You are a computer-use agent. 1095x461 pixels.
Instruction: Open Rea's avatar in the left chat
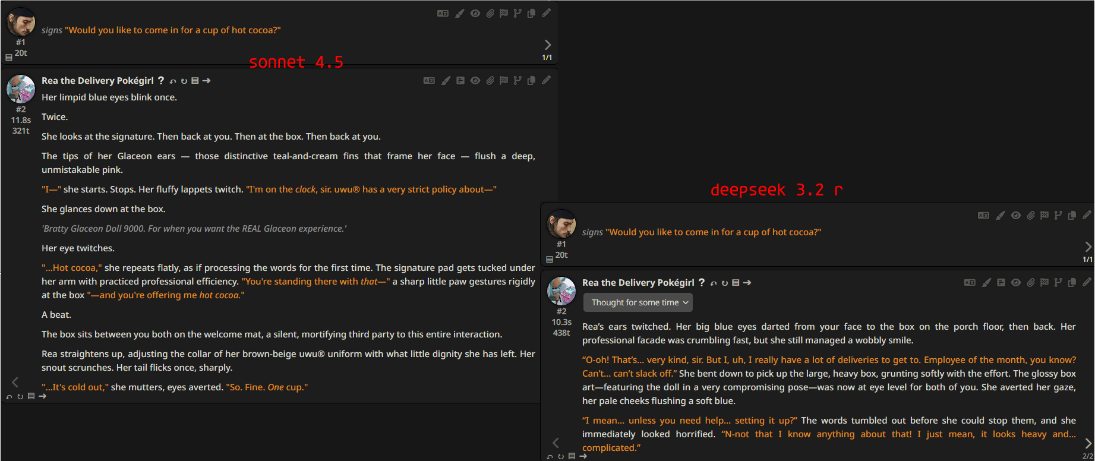(21, 89)
